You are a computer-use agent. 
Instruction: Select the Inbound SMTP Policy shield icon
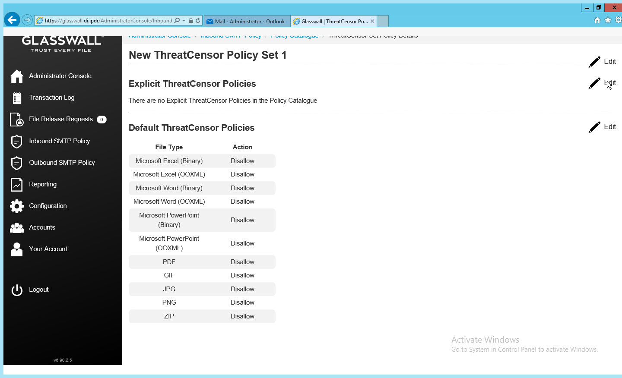[17, 141]
